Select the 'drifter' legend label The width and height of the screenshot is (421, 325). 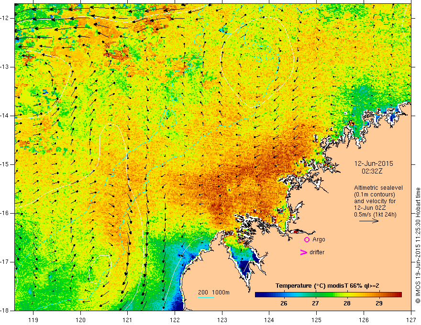tap(317, 252)
